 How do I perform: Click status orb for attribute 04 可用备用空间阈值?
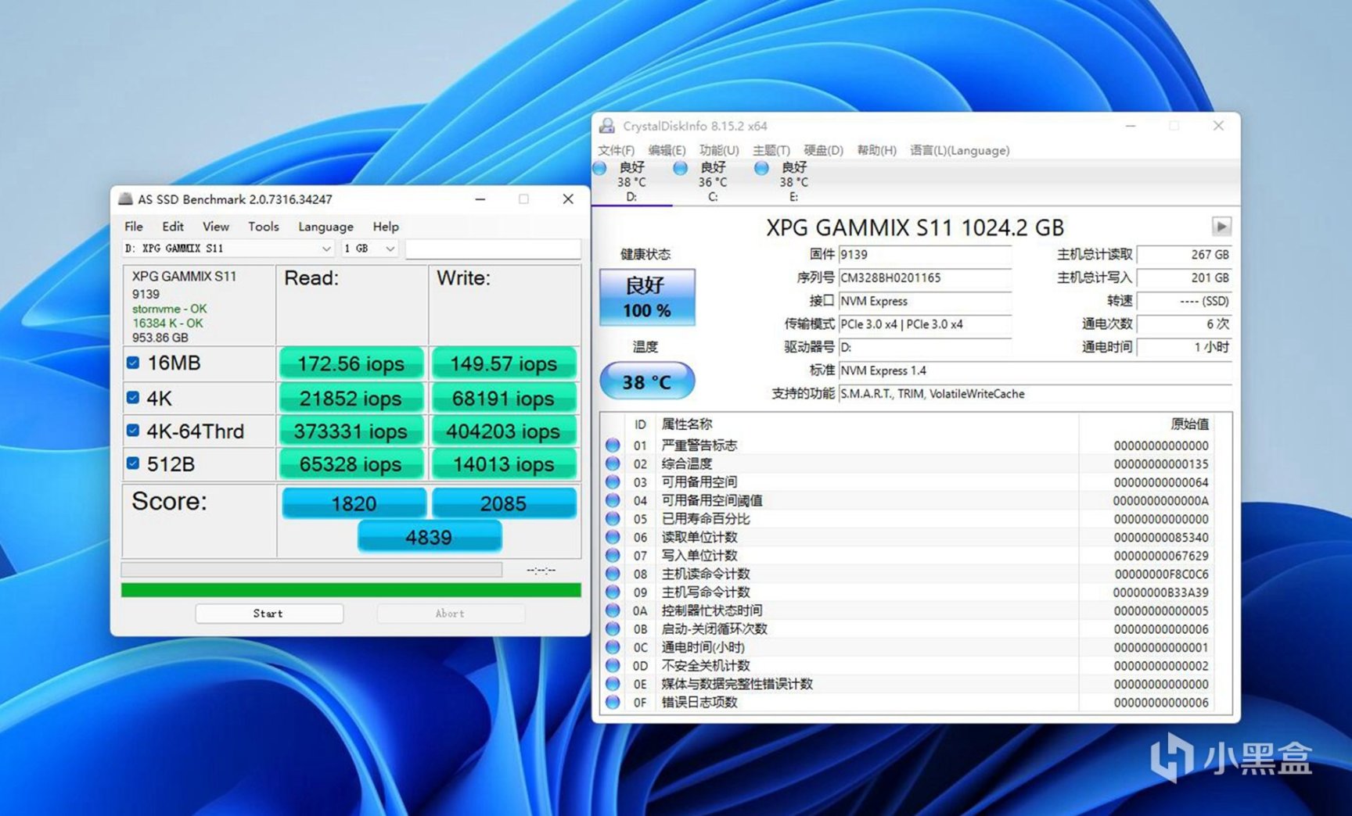613,500
